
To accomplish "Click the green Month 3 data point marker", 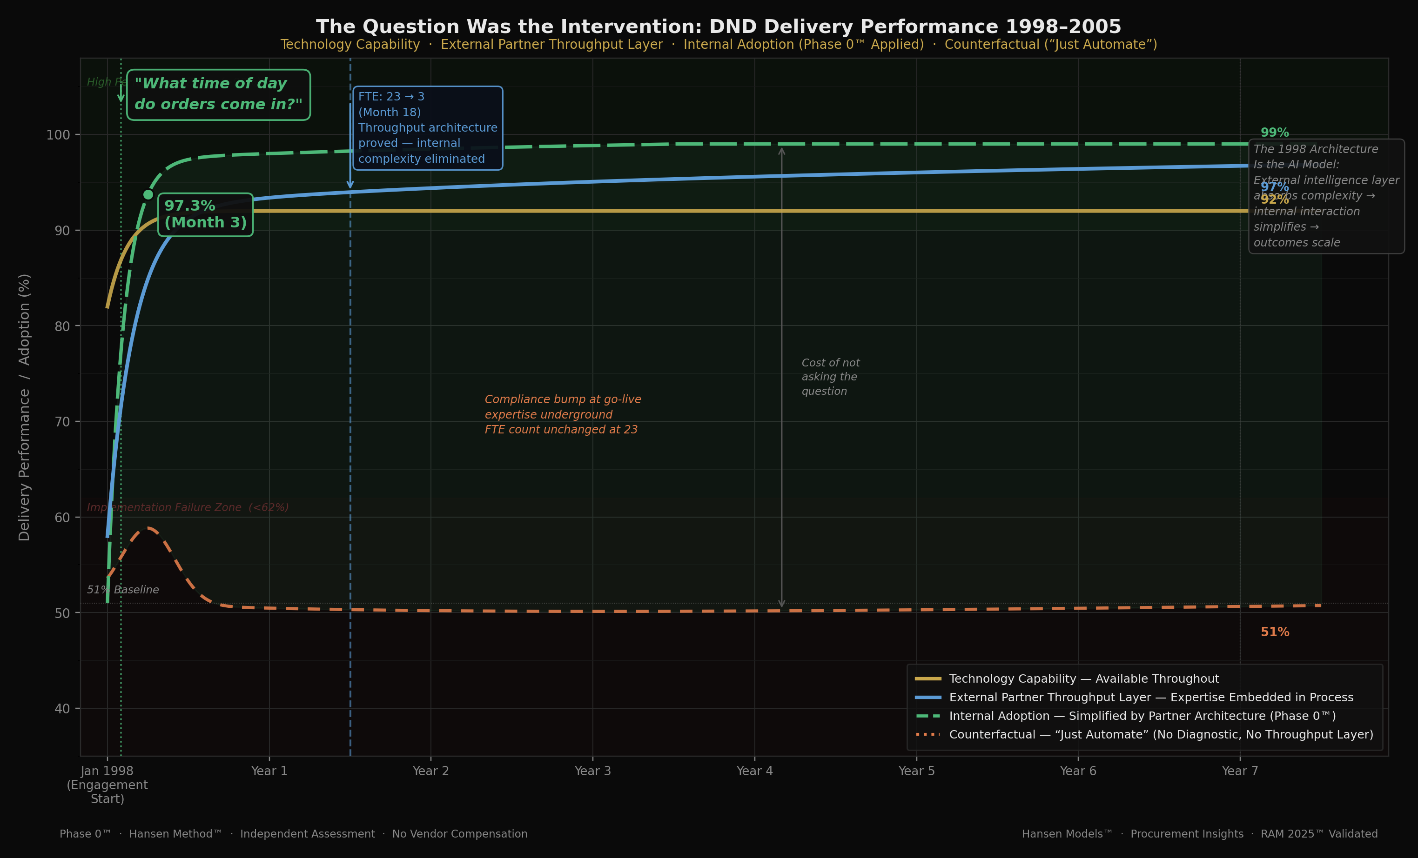I will pos(148,195).
